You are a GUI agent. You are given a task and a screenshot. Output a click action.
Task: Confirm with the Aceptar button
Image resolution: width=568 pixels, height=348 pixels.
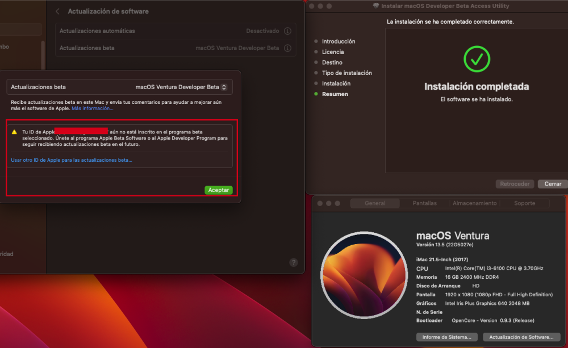tap(219, 190)
